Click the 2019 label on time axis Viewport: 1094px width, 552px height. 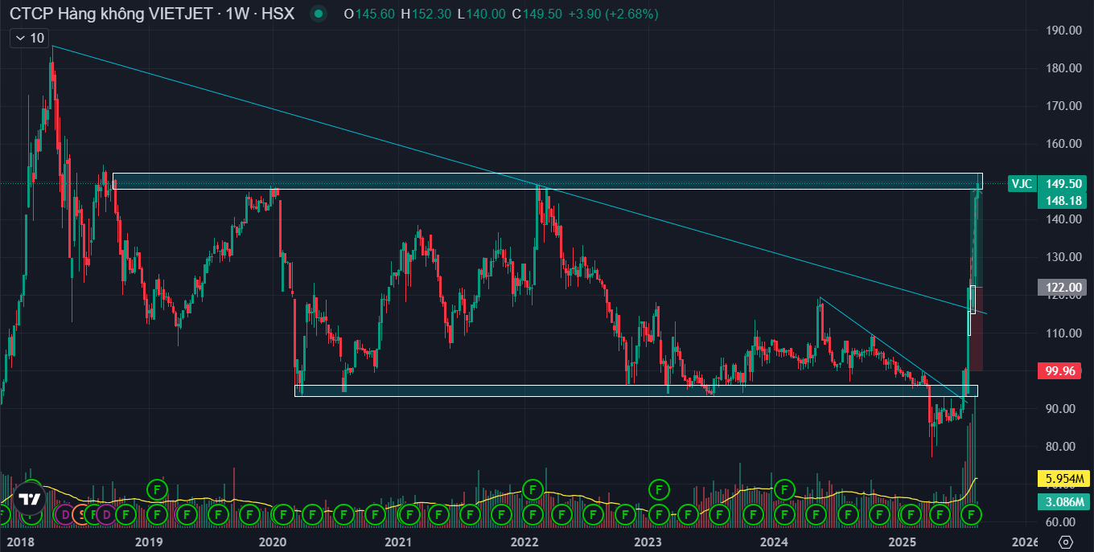pyautogui.click(x=148, y=542)
